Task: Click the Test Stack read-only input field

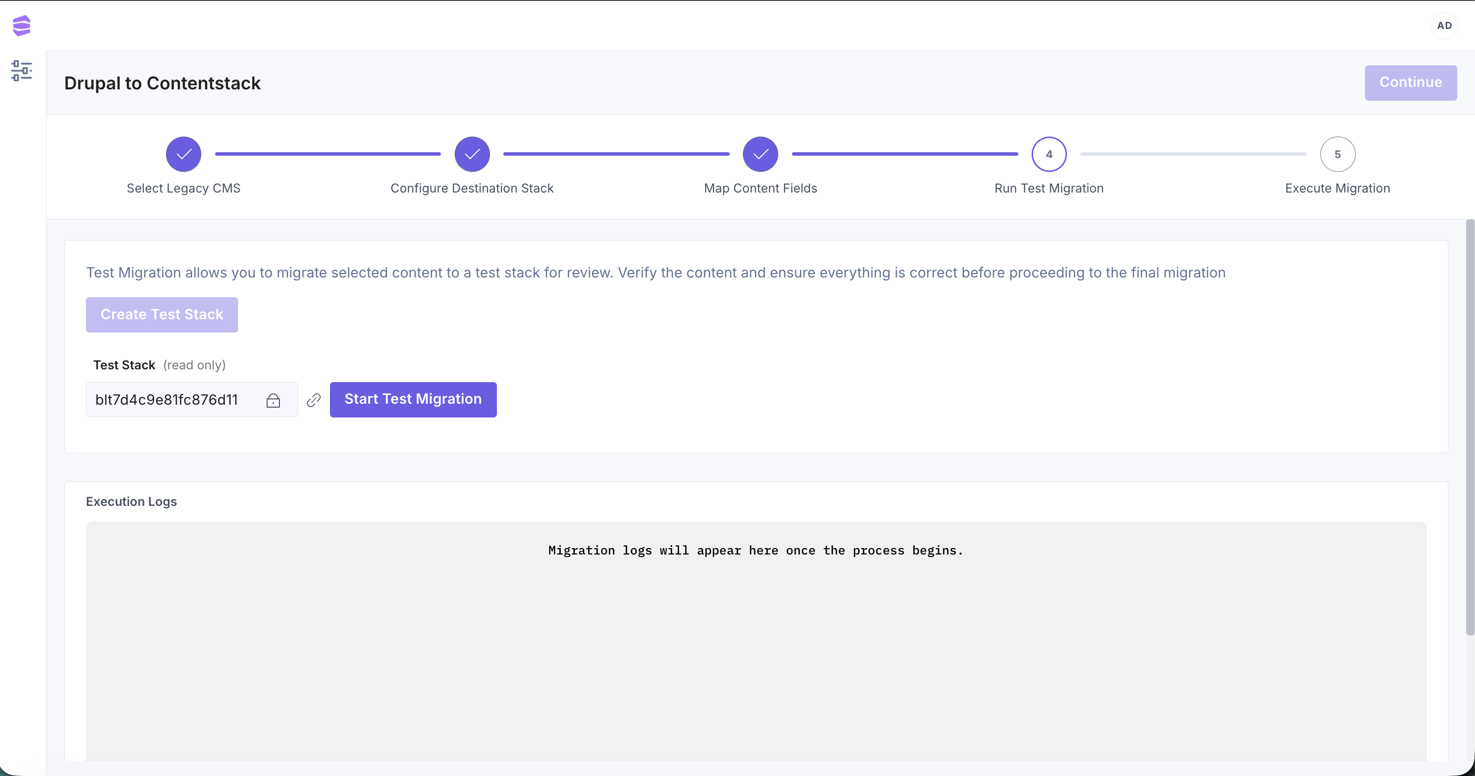Action: click(x=192, y=400)
